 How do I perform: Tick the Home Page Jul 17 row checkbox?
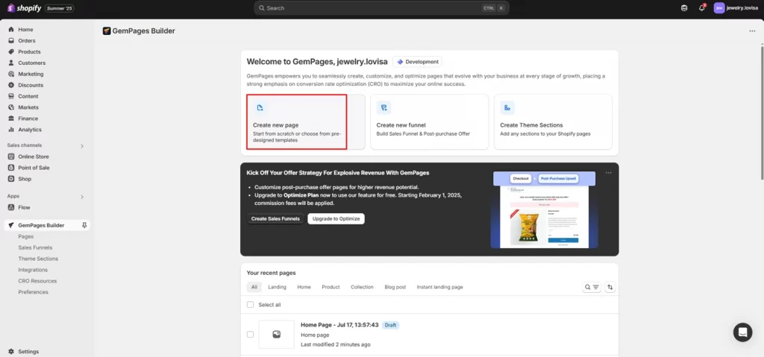pos(251,334)
